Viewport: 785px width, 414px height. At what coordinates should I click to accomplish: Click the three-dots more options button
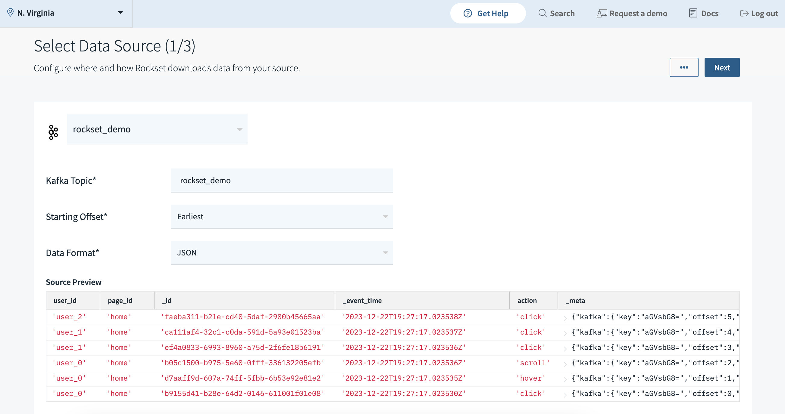pos(683,68)
